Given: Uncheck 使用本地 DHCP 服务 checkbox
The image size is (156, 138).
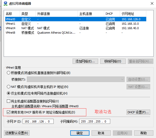Looking at the screenshot, I should (x=9, y=112).
